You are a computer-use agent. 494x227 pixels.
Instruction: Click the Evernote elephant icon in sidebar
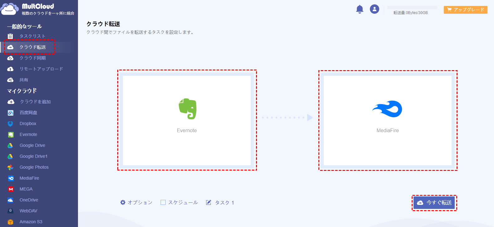point(11,135)
